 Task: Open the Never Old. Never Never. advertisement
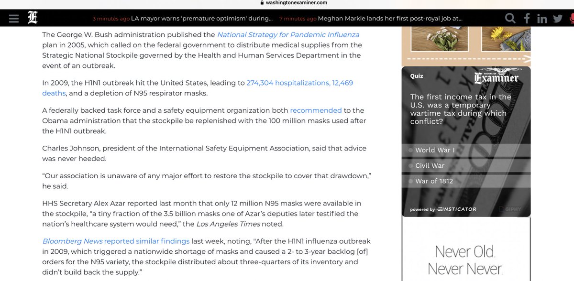click(x=466, y=249)
